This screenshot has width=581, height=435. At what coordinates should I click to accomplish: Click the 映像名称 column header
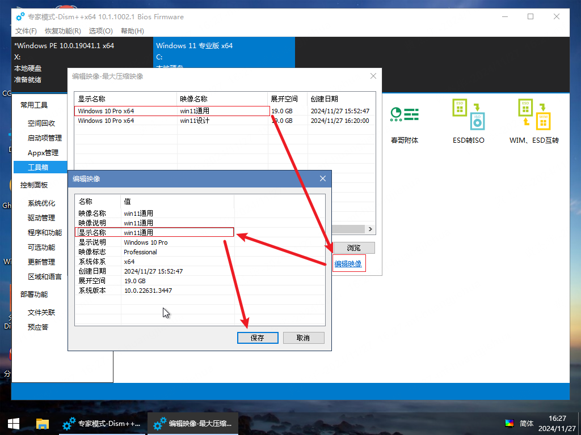pyautogui.click(x=222, y=99)
